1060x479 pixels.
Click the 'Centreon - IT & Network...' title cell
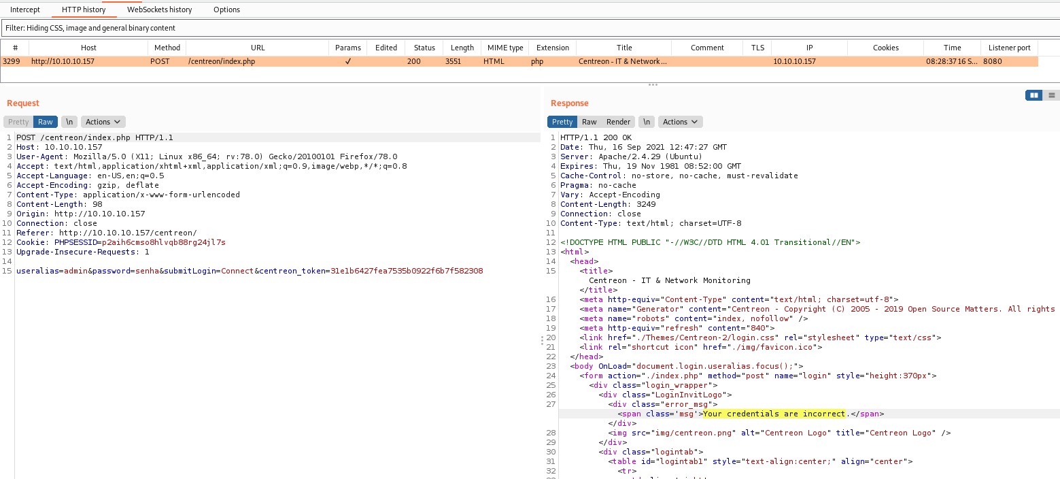tap(623, 61)
